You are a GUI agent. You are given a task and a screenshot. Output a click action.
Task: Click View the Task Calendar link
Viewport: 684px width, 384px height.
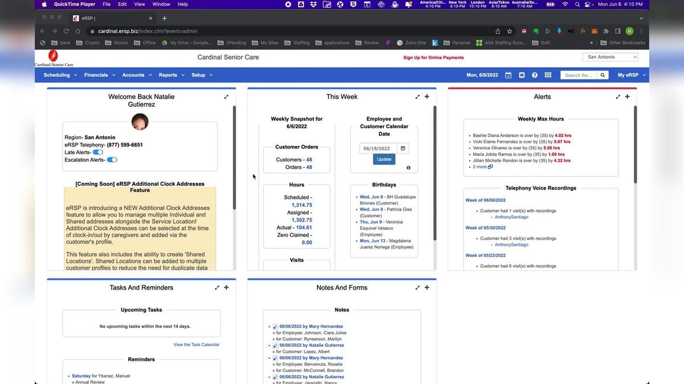196,345
